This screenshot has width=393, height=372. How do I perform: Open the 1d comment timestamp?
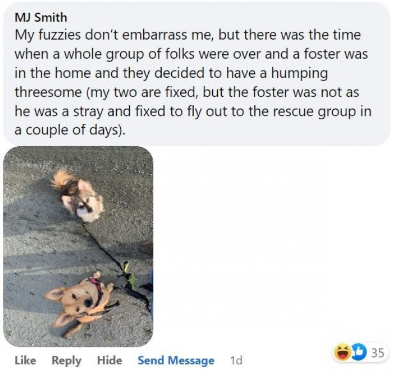[x=236, y=360]
